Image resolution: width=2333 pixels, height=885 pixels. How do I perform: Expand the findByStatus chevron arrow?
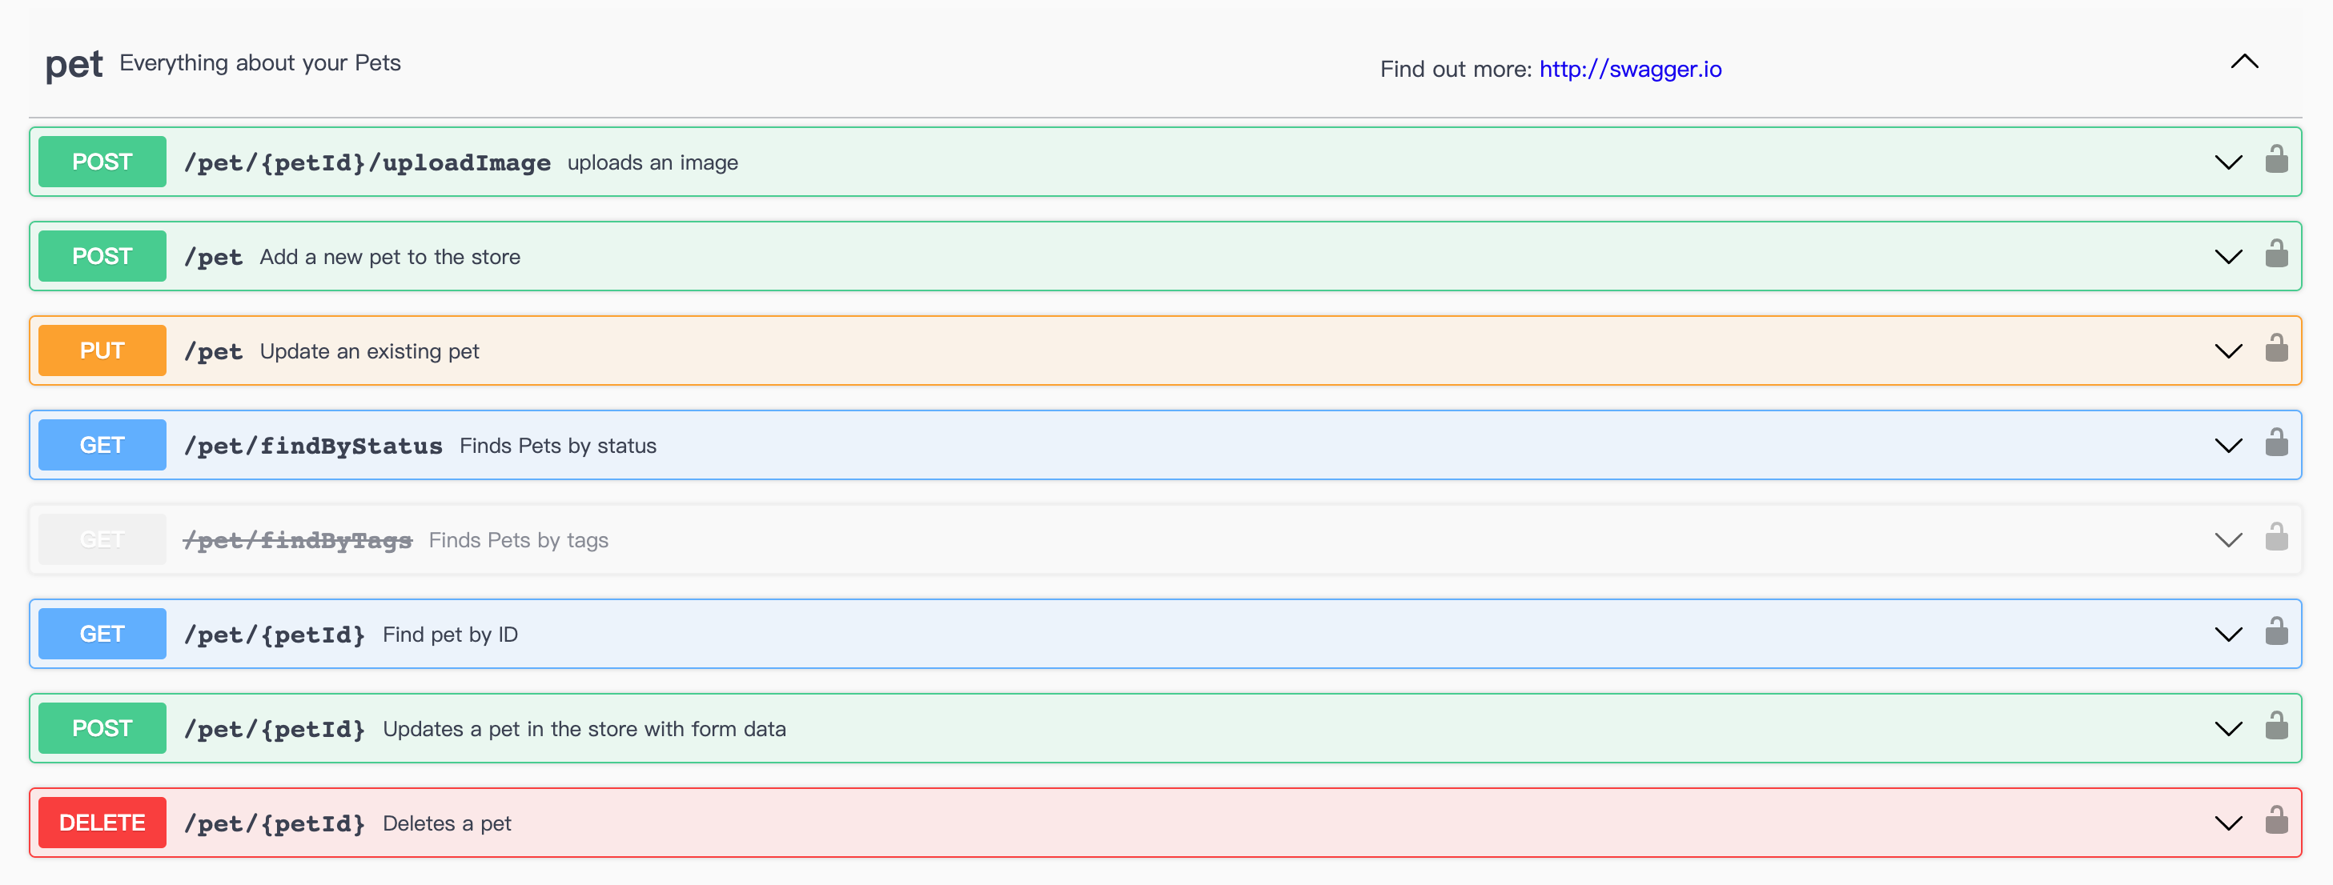pos(2228,445)
